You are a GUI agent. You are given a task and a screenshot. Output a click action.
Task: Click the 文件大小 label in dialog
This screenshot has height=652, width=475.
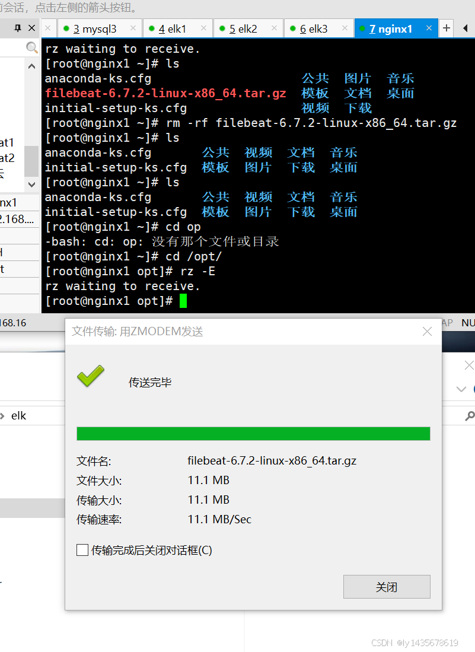pos(99,481)
